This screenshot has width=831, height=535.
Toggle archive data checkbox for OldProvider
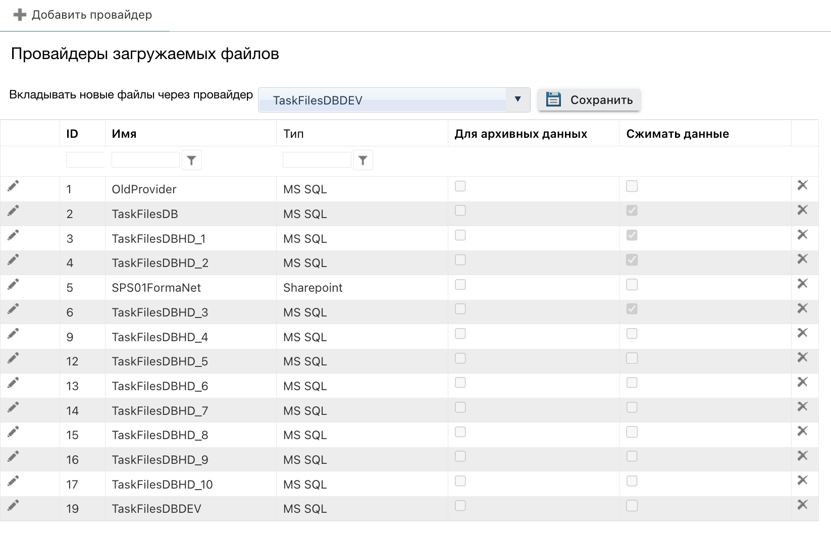460,186
